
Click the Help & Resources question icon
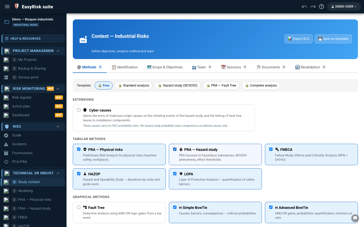click(7, 39)
